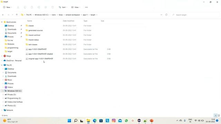Screen dimensions: 221x124
Task: Click the Share icon in toolbar
Action: 46,7
